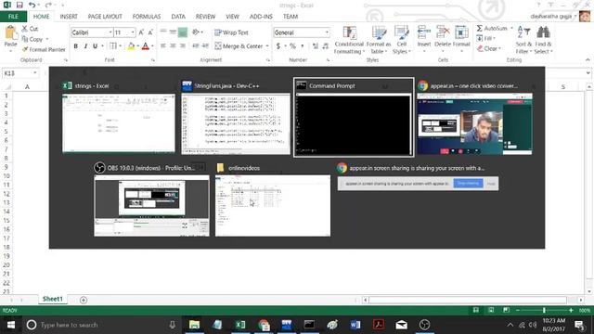This screenshot has width=594, height=334.
Task: Switch to the DATA tab
Action: point(178,17)
